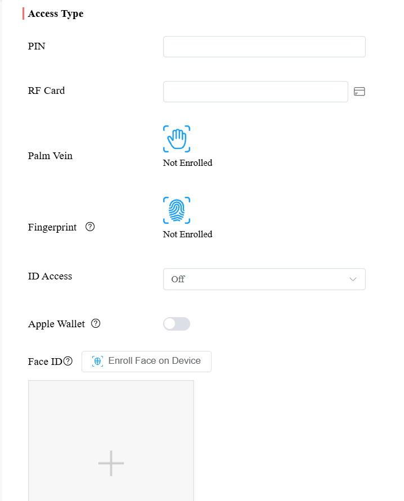Viewport: 404px width, 501px height.
Task: Click Not Enrolled under Fingerprint
Action: point(187,234)
